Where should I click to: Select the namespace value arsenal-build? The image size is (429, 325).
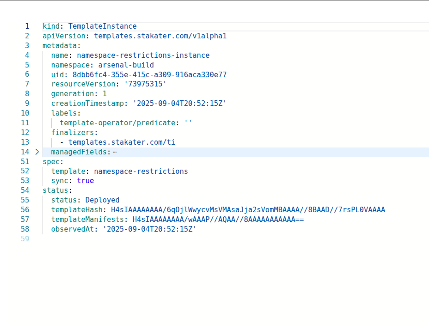click(126, 65)
